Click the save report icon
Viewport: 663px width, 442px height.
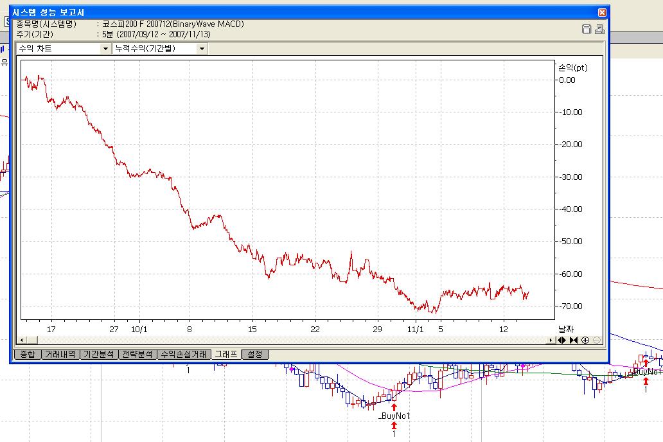click(x=586, y=29)
